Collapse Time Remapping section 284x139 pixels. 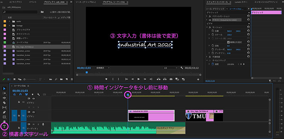click(207, 60)
